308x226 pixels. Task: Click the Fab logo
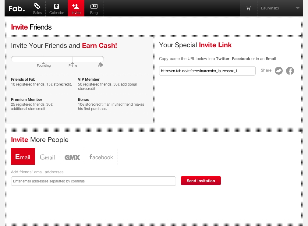(x=16, y=9)
